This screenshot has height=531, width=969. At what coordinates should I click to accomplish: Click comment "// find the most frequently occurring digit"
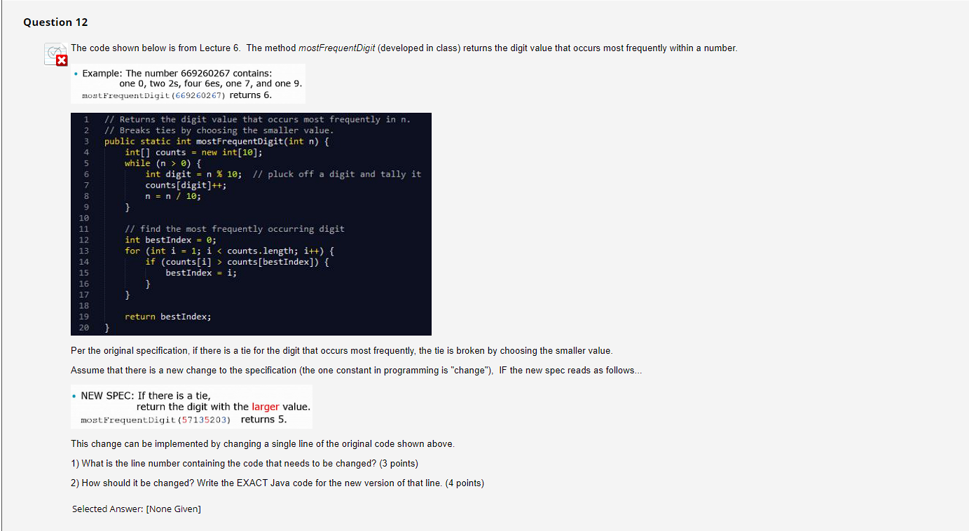[235, 229]
